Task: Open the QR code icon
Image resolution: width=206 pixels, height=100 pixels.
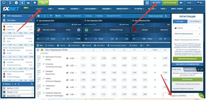Action: pyautogui.click(x=147, y=3)
